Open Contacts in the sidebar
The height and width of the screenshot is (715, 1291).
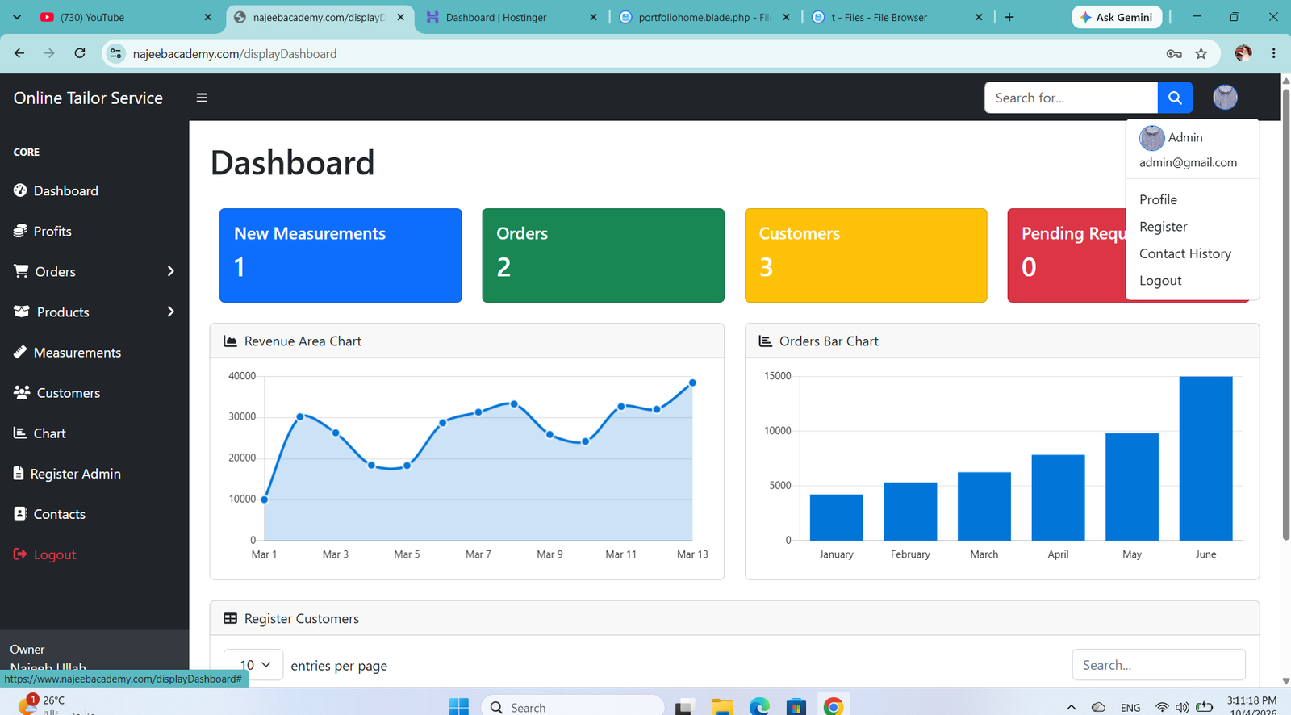coord(49,514)
